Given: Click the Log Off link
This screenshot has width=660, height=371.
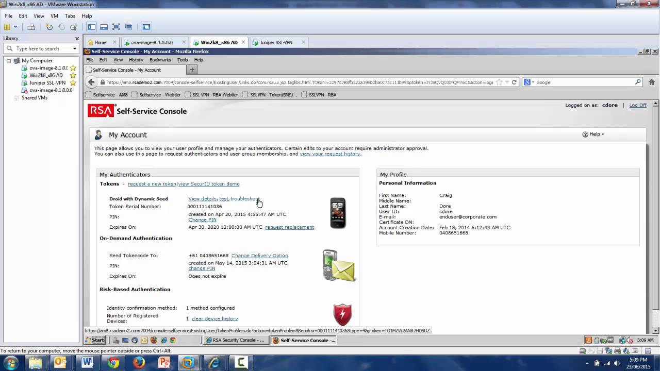Looking at the screenshot, I should [638, 105].
